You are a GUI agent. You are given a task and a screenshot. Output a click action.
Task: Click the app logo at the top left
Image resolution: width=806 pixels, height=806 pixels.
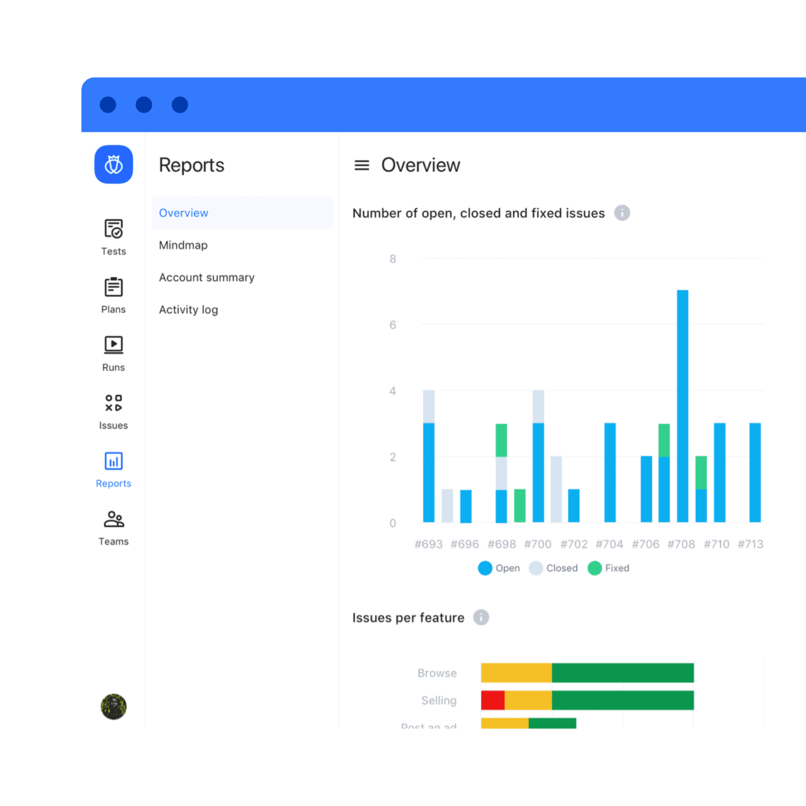[113, 164]
